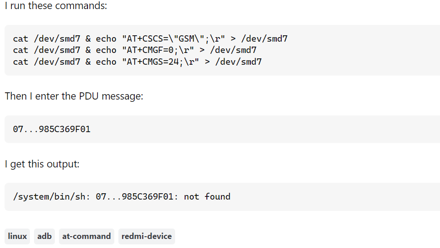Click the 'I get this output:' paragraph

[x=42, y=164]
